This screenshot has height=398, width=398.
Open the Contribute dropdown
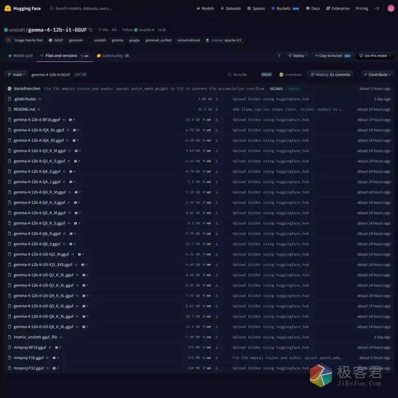377,75
